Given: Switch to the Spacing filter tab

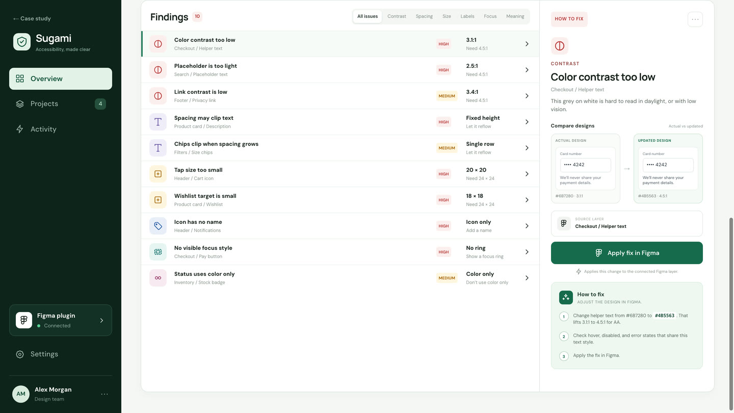Looking at the screenshot, I should tap(424, 16).
